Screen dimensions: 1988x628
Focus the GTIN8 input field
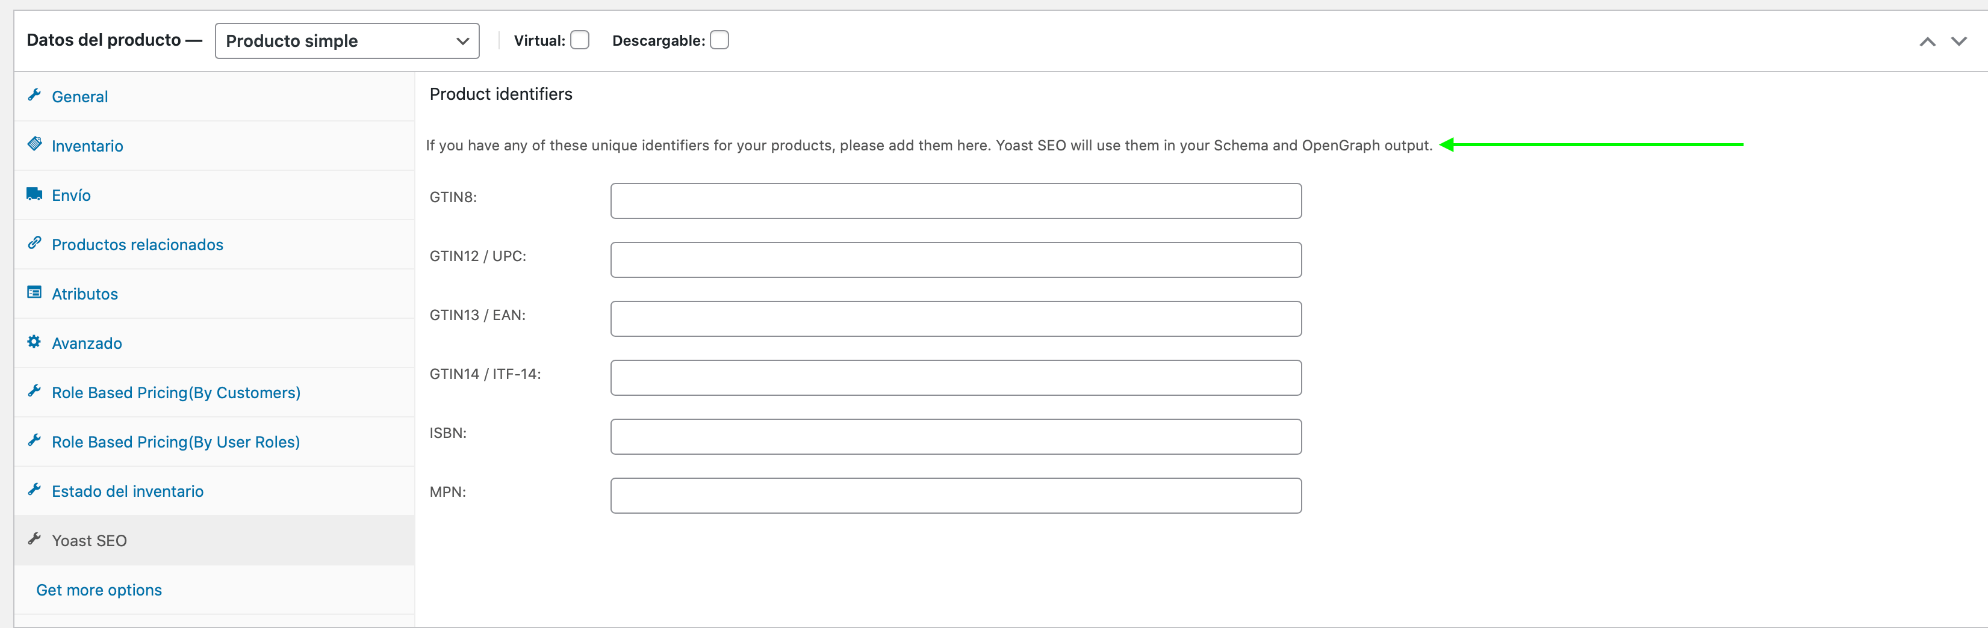(955, 200)
